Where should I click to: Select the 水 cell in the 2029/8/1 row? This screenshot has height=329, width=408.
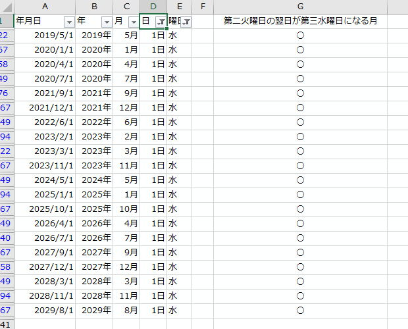[180, 311]
